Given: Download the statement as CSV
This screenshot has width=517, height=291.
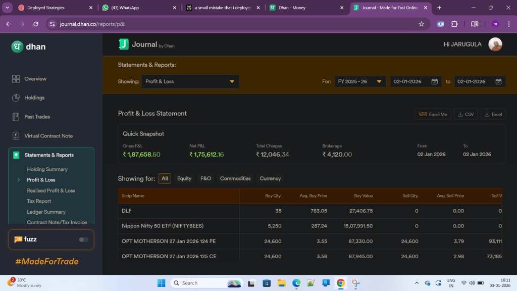Looking at the screenshot, I should pyautogui.click(x=466, y=114).
